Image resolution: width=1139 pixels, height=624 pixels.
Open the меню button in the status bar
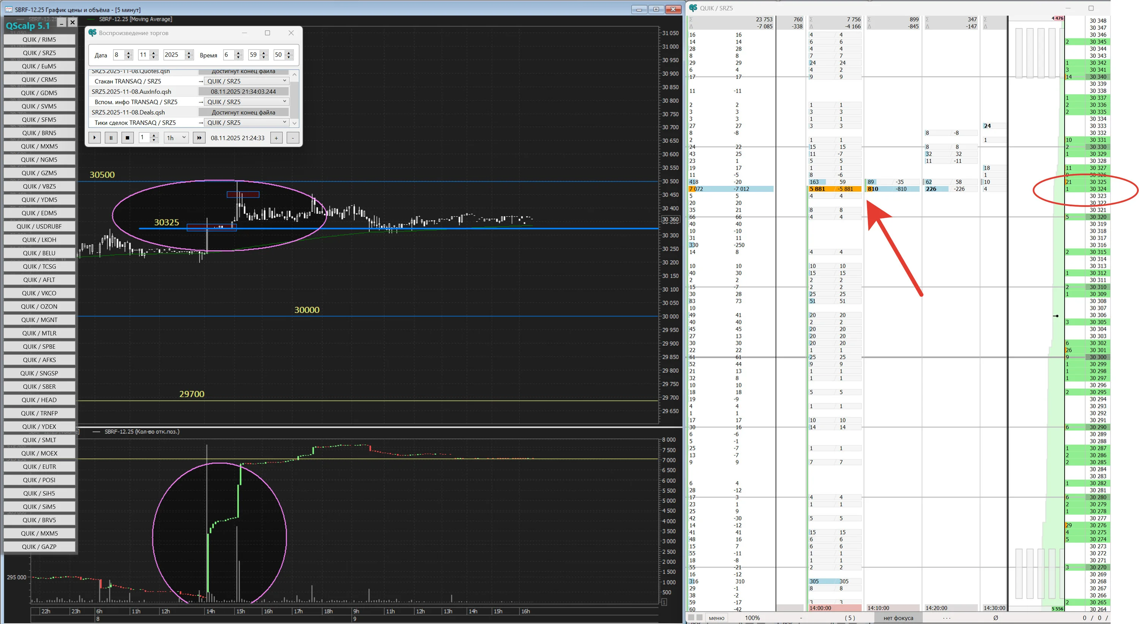(x=716, y=618)
